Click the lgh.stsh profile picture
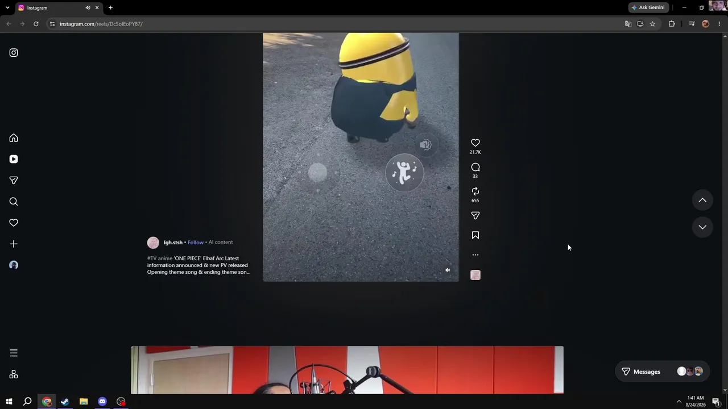 click(x=153, y=243)
